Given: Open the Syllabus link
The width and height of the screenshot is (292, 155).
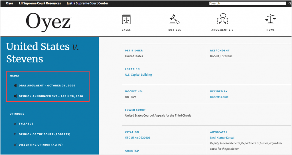Looking at the screenshot, I should click(x=26, y=124).
